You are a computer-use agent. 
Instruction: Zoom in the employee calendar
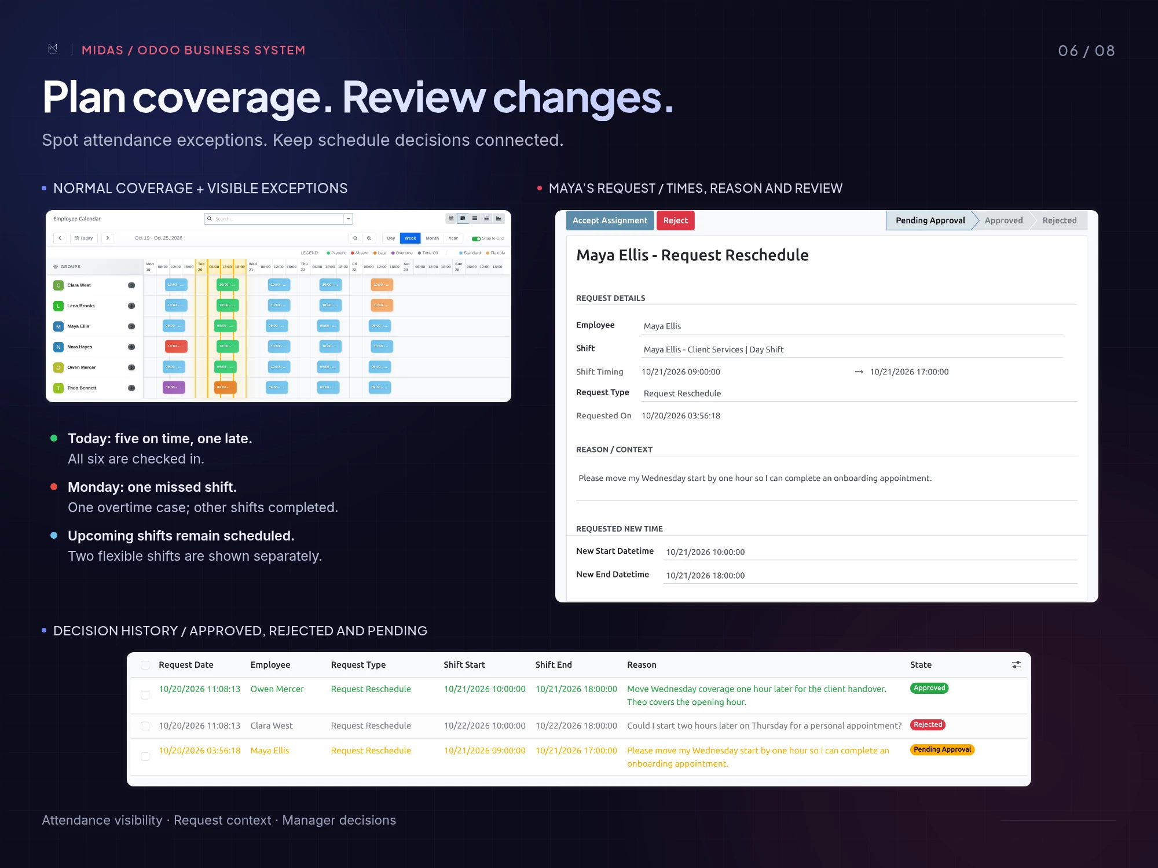pyautogui.click(x=369, y=238)
